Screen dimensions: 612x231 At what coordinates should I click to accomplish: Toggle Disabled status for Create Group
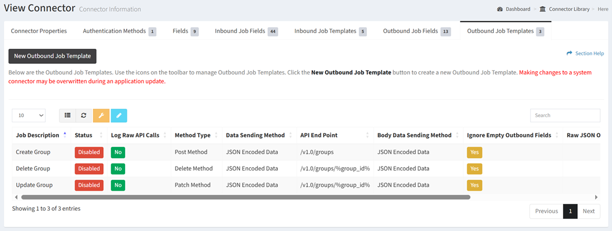(89, 152)
